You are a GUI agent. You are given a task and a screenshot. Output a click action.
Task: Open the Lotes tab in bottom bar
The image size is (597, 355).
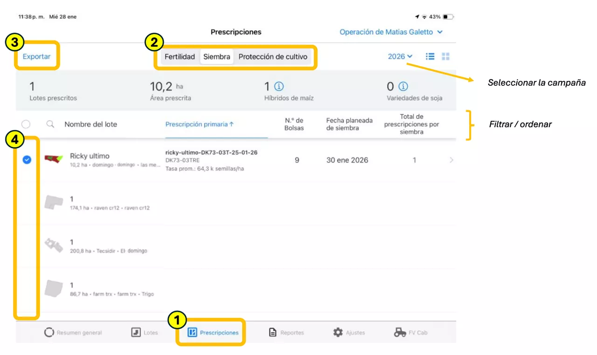[145, 333]
